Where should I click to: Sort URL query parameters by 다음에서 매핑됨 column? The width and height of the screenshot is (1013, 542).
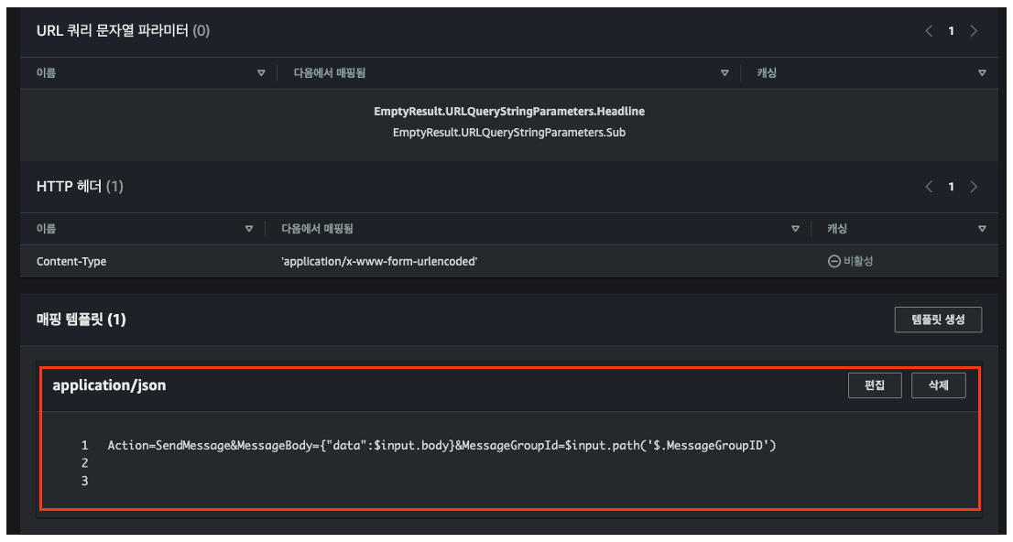[x=724, y=73]
